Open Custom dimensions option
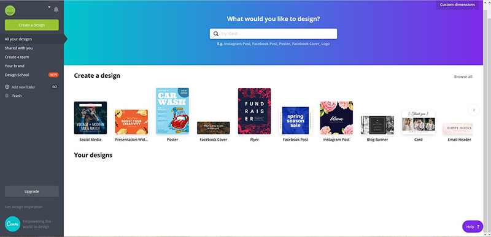Viewport: 491px width, 237px height. coord(457,5)
